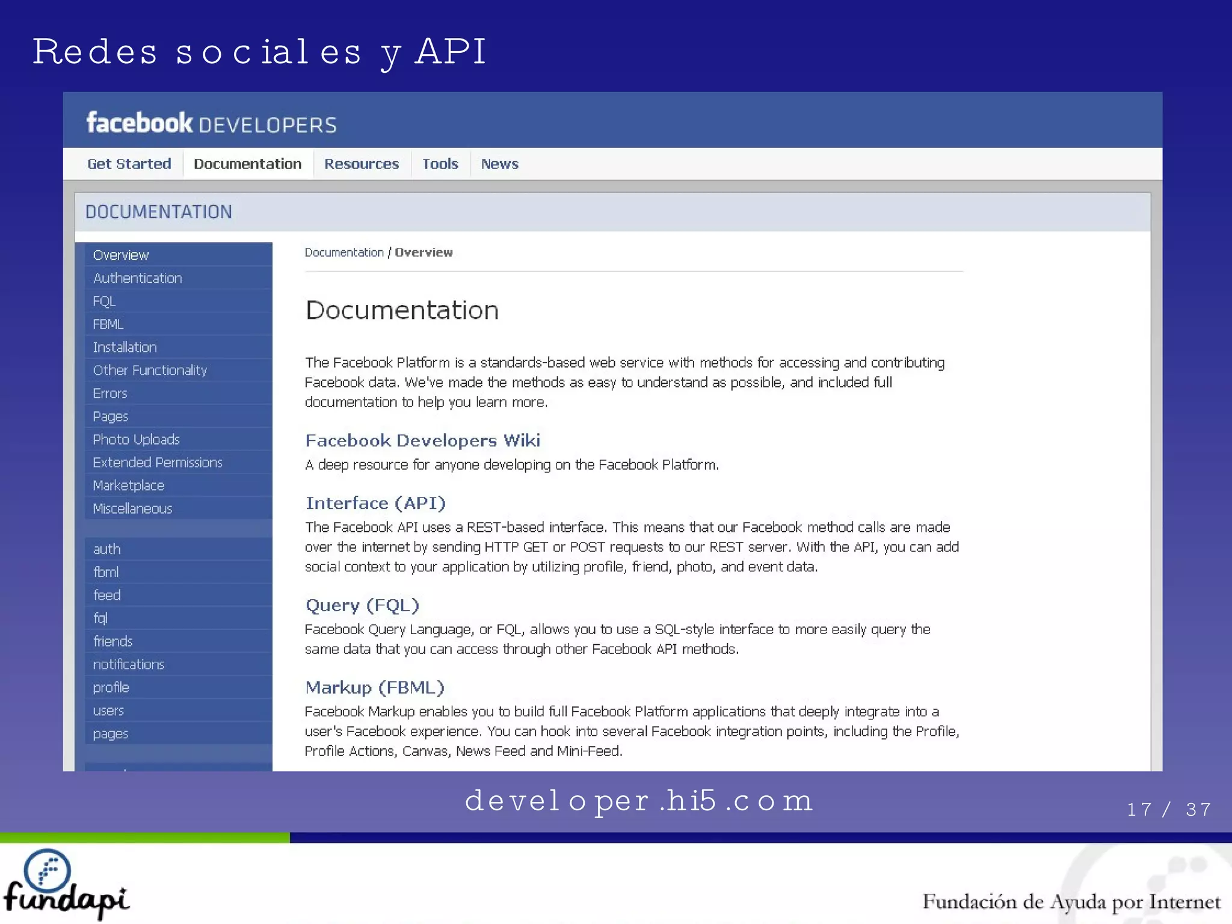Select the Documentation tab
The image size is (1232, 924).
pos(247,164)
